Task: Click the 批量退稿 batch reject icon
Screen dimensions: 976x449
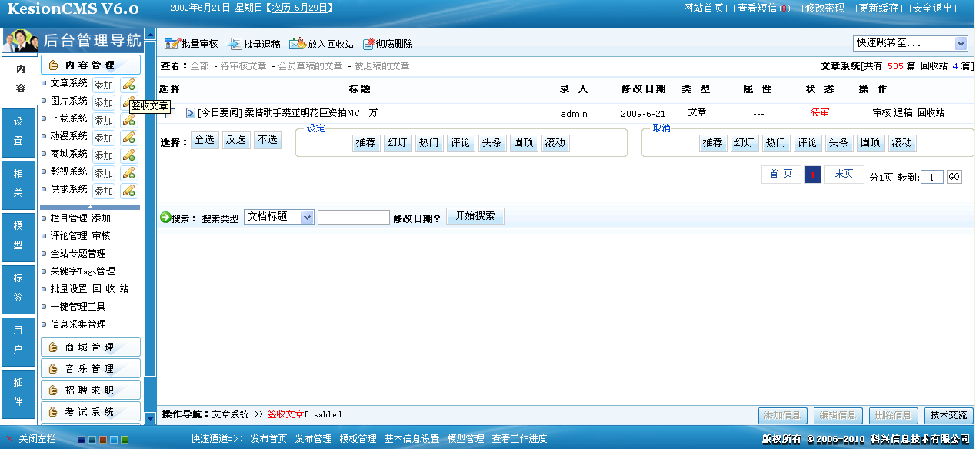Action: (x=235, y=44)
